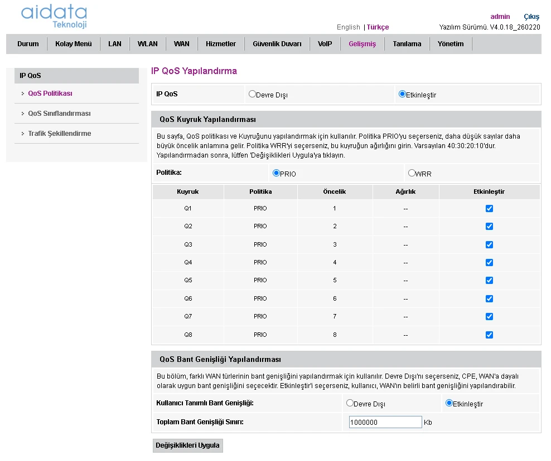Open the Tanılama menu
Viewport: 551px width, 461px height.
407,44
